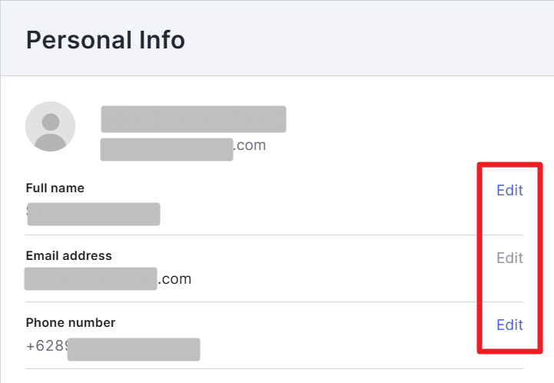Click the .com suffix beside the avatar
Screen dimensions: 554x383
250,145
